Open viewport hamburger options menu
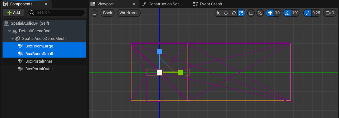The image size is (339, 118). (94, 13)
